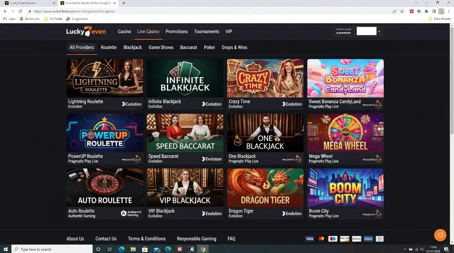Open the Crazy Time game thumbnail

[265, 78]
